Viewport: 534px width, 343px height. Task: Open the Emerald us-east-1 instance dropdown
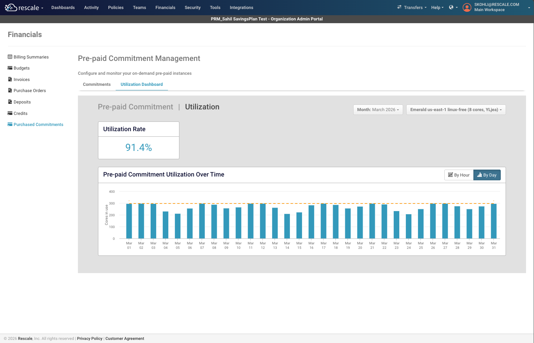coord(456,110)
